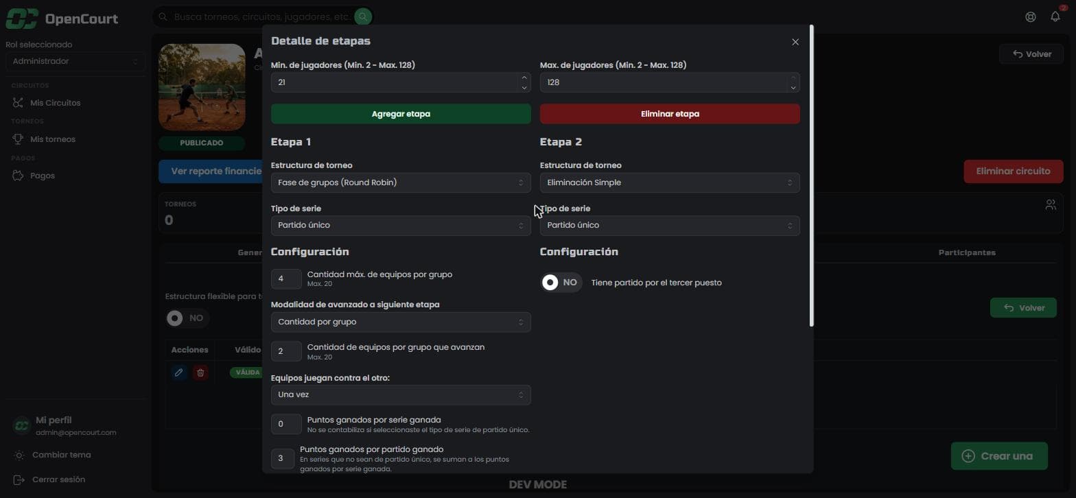Open the help lifebuoy icon

[x=1030, y=17]
